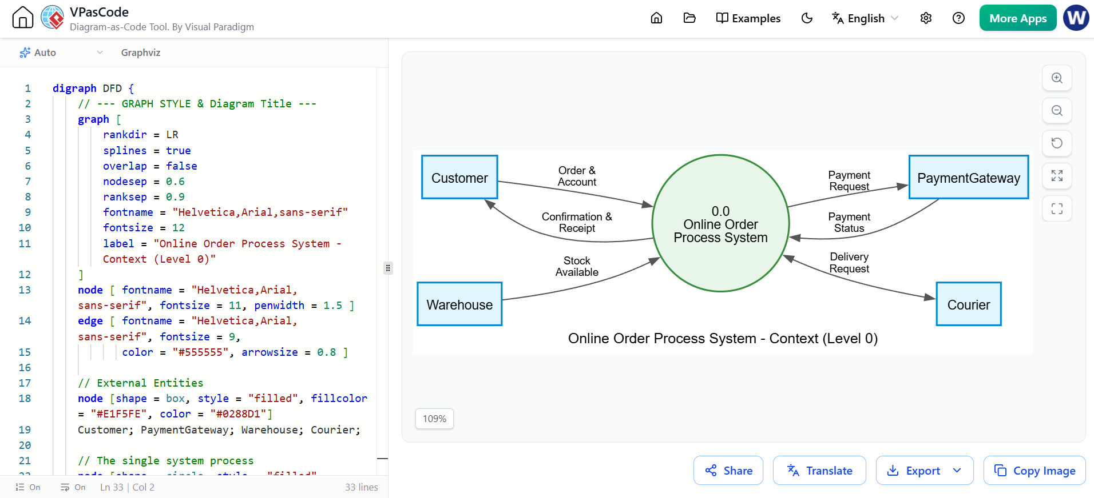
Task: Click the Stock Available edge label
Action: (x=577, y=266)
